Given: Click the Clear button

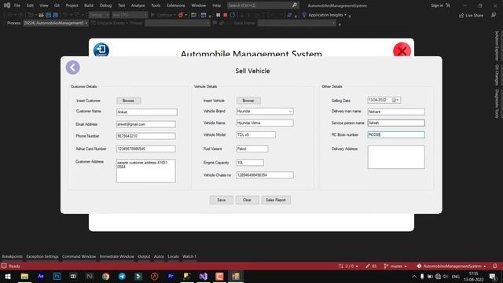Looking at the screenshot, I should pos(247,200).
